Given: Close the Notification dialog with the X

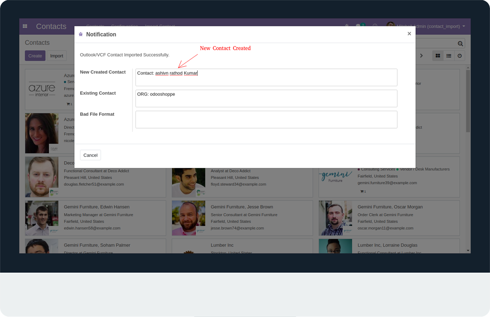Looking at the screenshot, I should [409, 34].
